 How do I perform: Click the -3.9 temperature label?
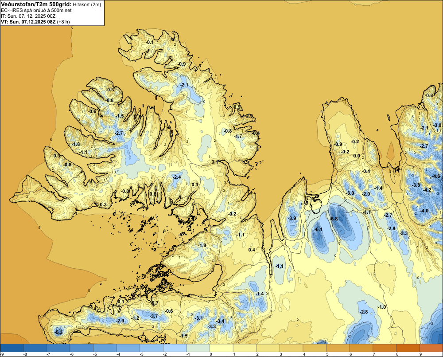[292, 218]
